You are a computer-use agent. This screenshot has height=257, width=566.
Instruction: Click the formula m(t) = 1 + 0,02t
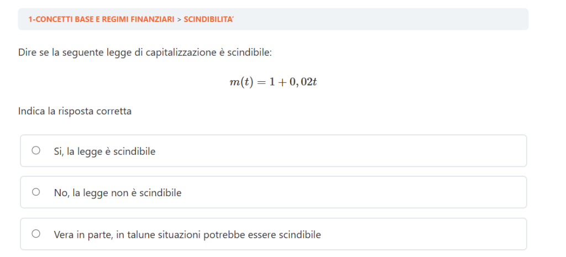[x=273, y=82]
